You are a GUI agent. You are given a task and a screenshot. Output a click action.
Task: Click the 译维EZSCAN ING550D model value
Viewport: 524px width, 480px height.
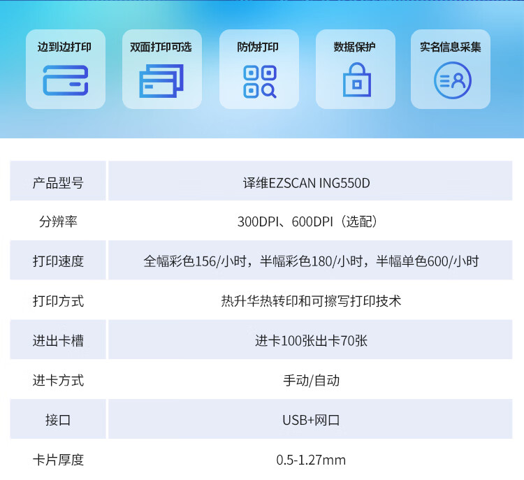tap(307, 183)
